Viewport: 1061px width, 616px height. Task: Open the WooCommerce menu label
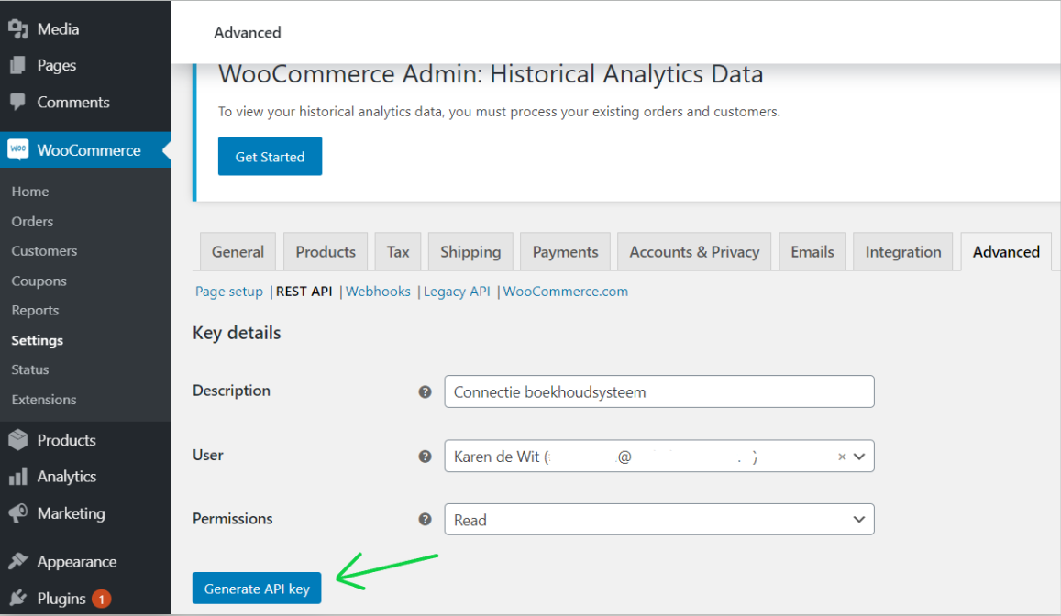click(89, 150)
